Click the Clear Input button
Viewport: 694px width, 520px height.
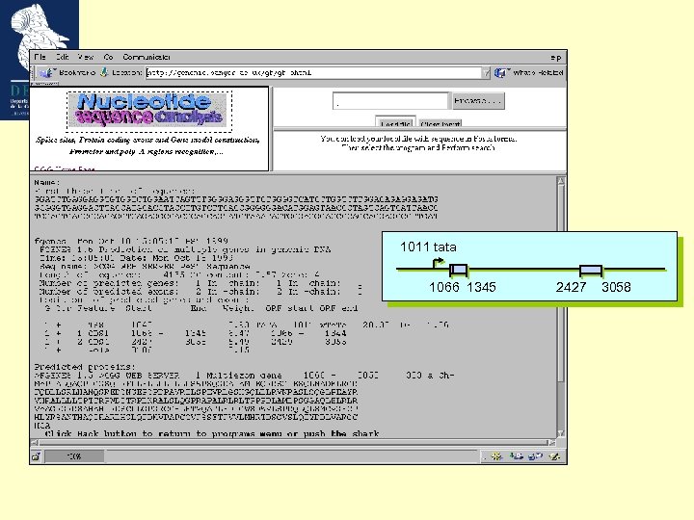click(440, 123)
